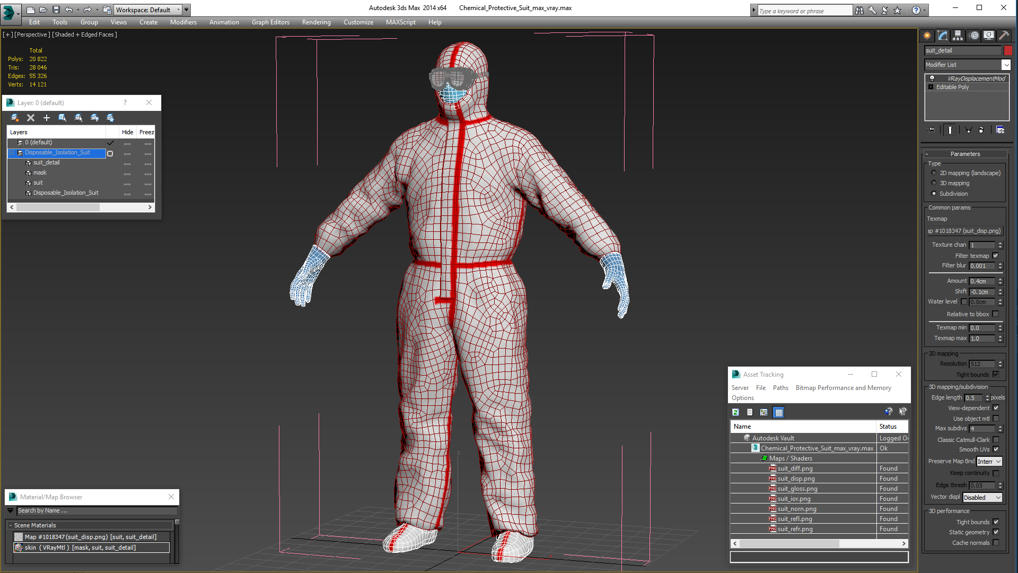Image resolution: width=1018 pixels, height=573 pixels.
Task: Toggle Filter texmap checkbox
Action: point(996,256)
